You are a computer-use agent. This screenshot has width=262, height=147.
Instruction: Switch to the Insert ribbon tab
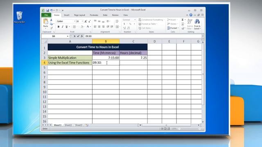(67, 15)
